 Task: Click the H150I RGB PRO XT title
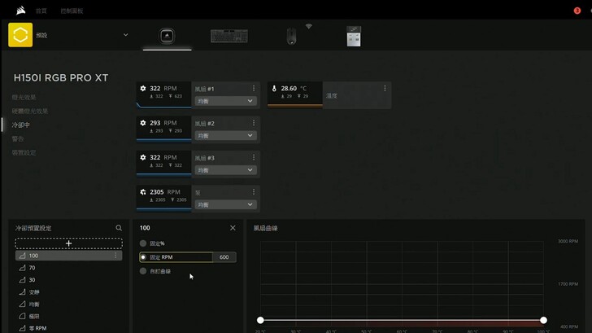click(x=61, y=78)
